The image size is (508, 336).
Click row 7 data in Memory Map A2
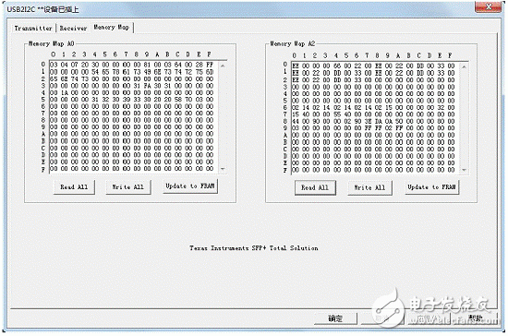pyautogui.click(x=373, y=114)
